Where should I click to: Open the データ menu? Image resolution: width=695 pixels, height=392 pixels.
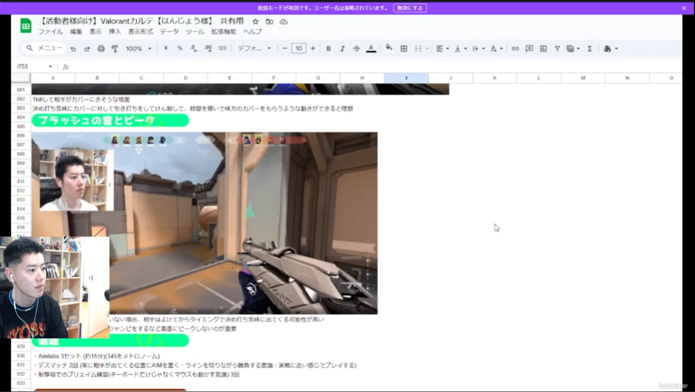[x=169, y=32]
